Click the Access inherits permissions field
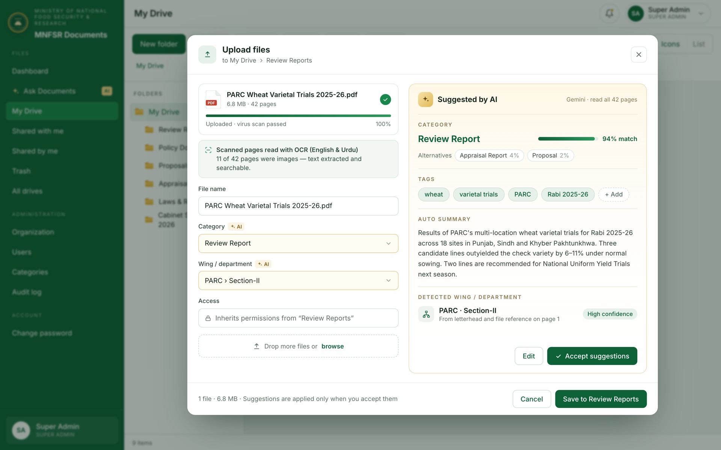The width and height of the screenshot is (721, 450). 298,318
